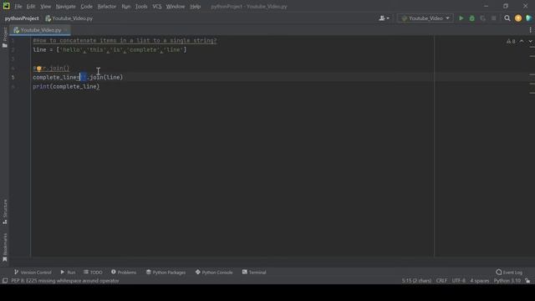Toggle the Bookmarks tool window sidebar button
The image size is (535, 301).
[5, 247]
